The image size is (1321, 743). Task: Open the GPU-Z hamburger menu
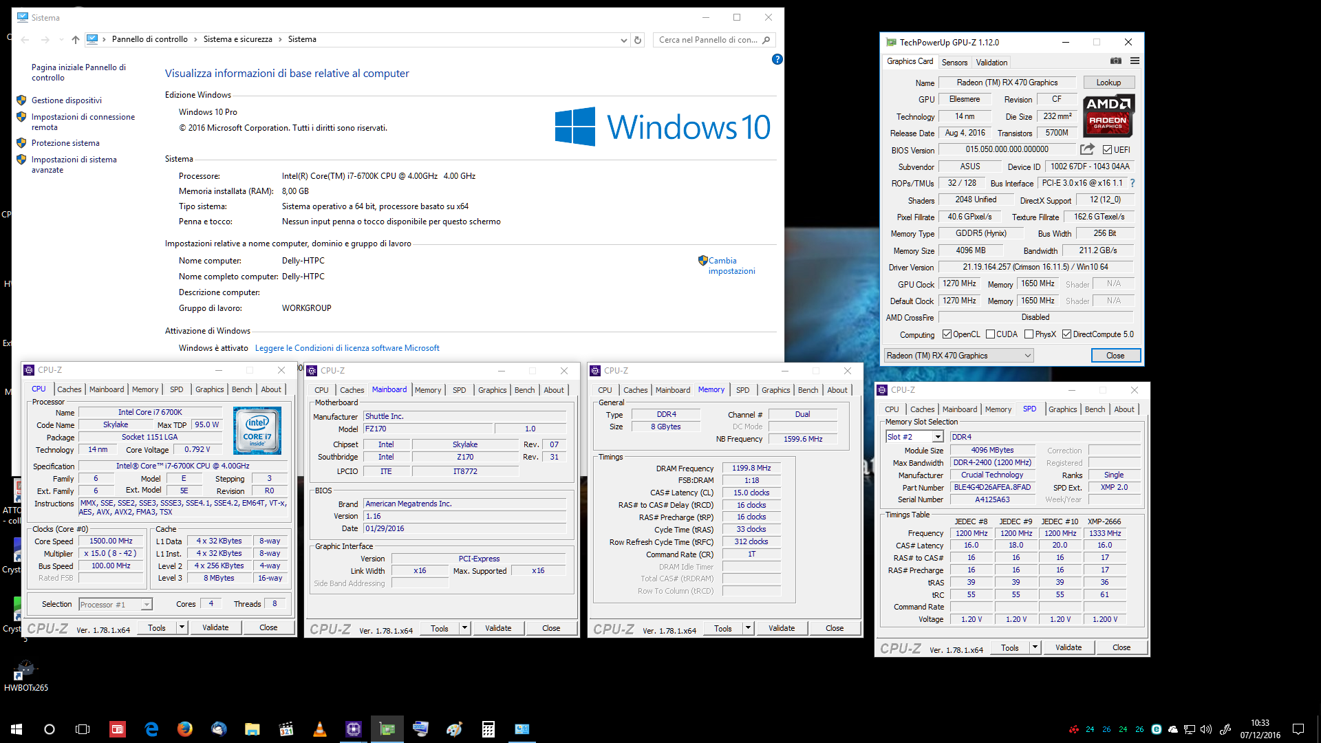(1135, 61)
